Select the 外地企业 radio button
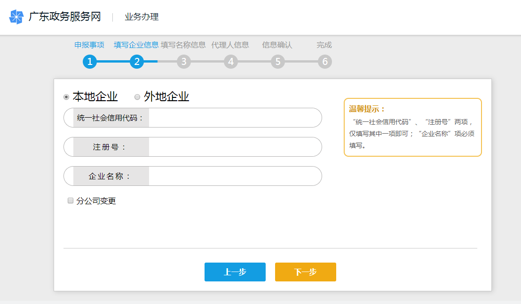Image resolution: width=521 pixels, height=304 pixels. click(x=137, y=96)
